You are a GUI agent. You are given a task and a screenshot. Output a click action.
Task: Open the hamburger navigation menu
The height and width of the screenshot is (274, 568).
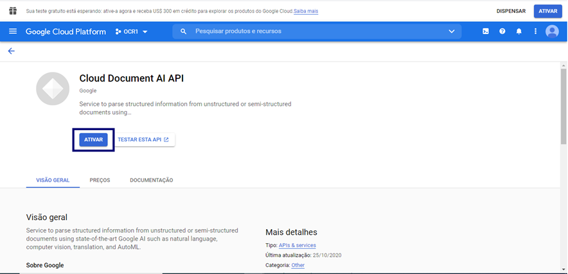pos(13,31)
